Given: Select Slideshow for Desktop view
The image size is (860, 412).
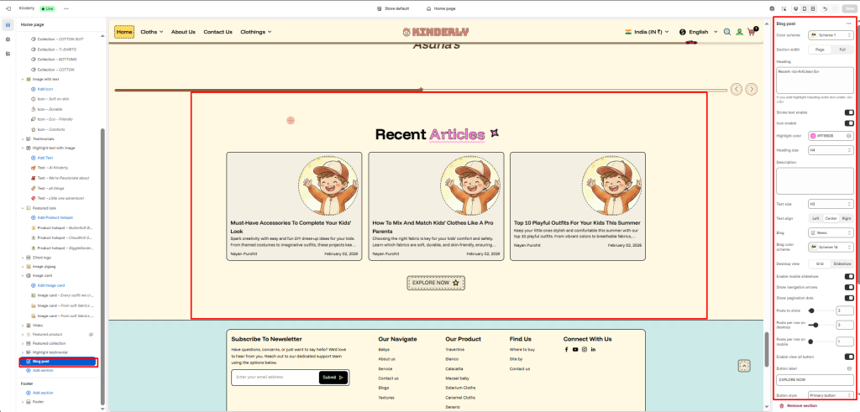Looking at the screenshot, I should (x=842, y=263).
